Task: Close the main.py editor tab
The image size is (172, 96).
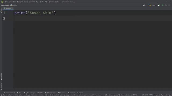Action: (12, 8)
